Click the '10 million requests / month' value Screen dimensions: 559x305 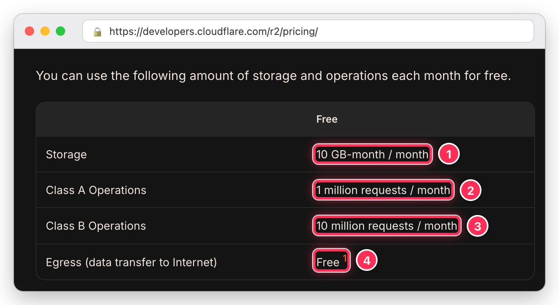pyautogui.click(x=386, y=226)
